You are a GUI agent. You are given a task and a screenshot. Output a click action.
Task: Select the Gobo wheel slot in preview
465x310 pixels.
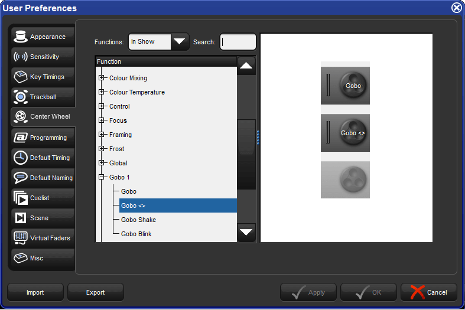click(345, 86)
